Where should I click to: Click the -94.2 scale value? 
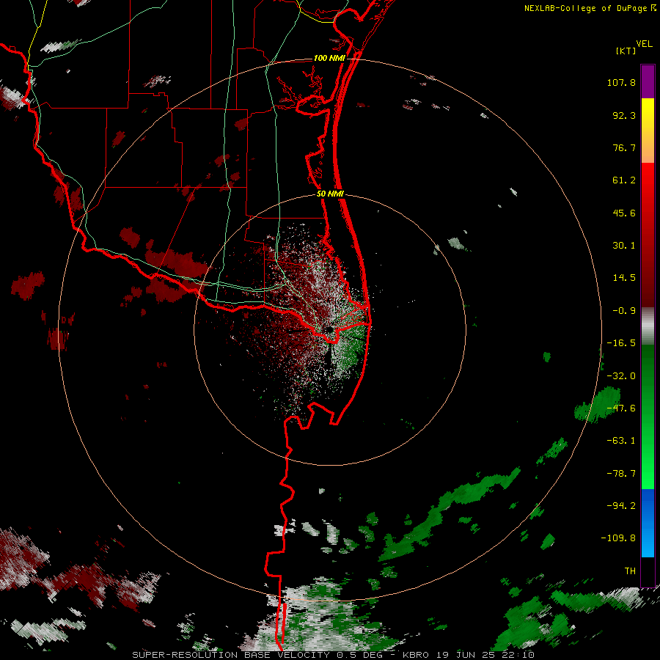click(621, 505)
